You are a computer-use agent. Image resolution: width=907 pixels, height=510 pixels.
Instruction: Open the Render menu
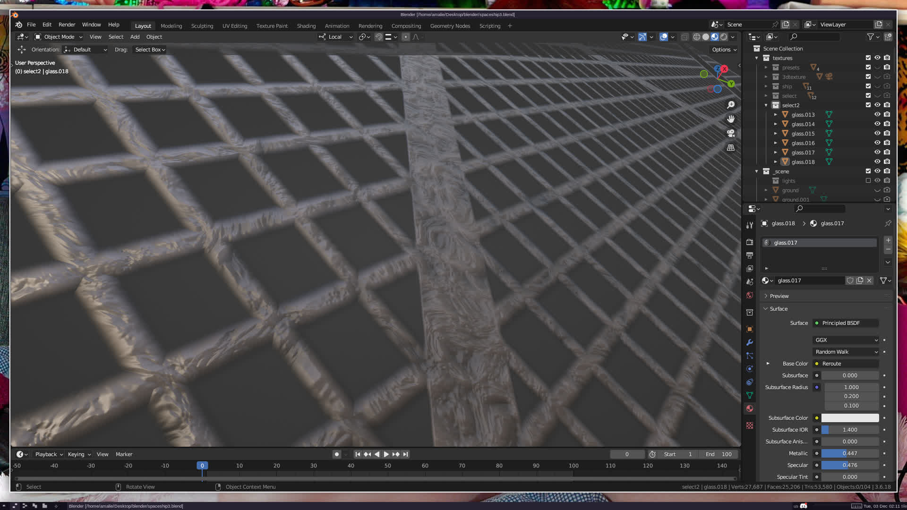point(67,25)
